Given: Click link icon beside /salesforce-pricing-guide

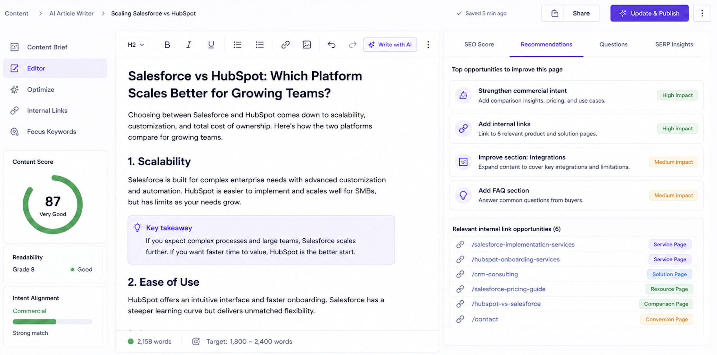Looking at the screenshot, I should [x=460, y=289].
